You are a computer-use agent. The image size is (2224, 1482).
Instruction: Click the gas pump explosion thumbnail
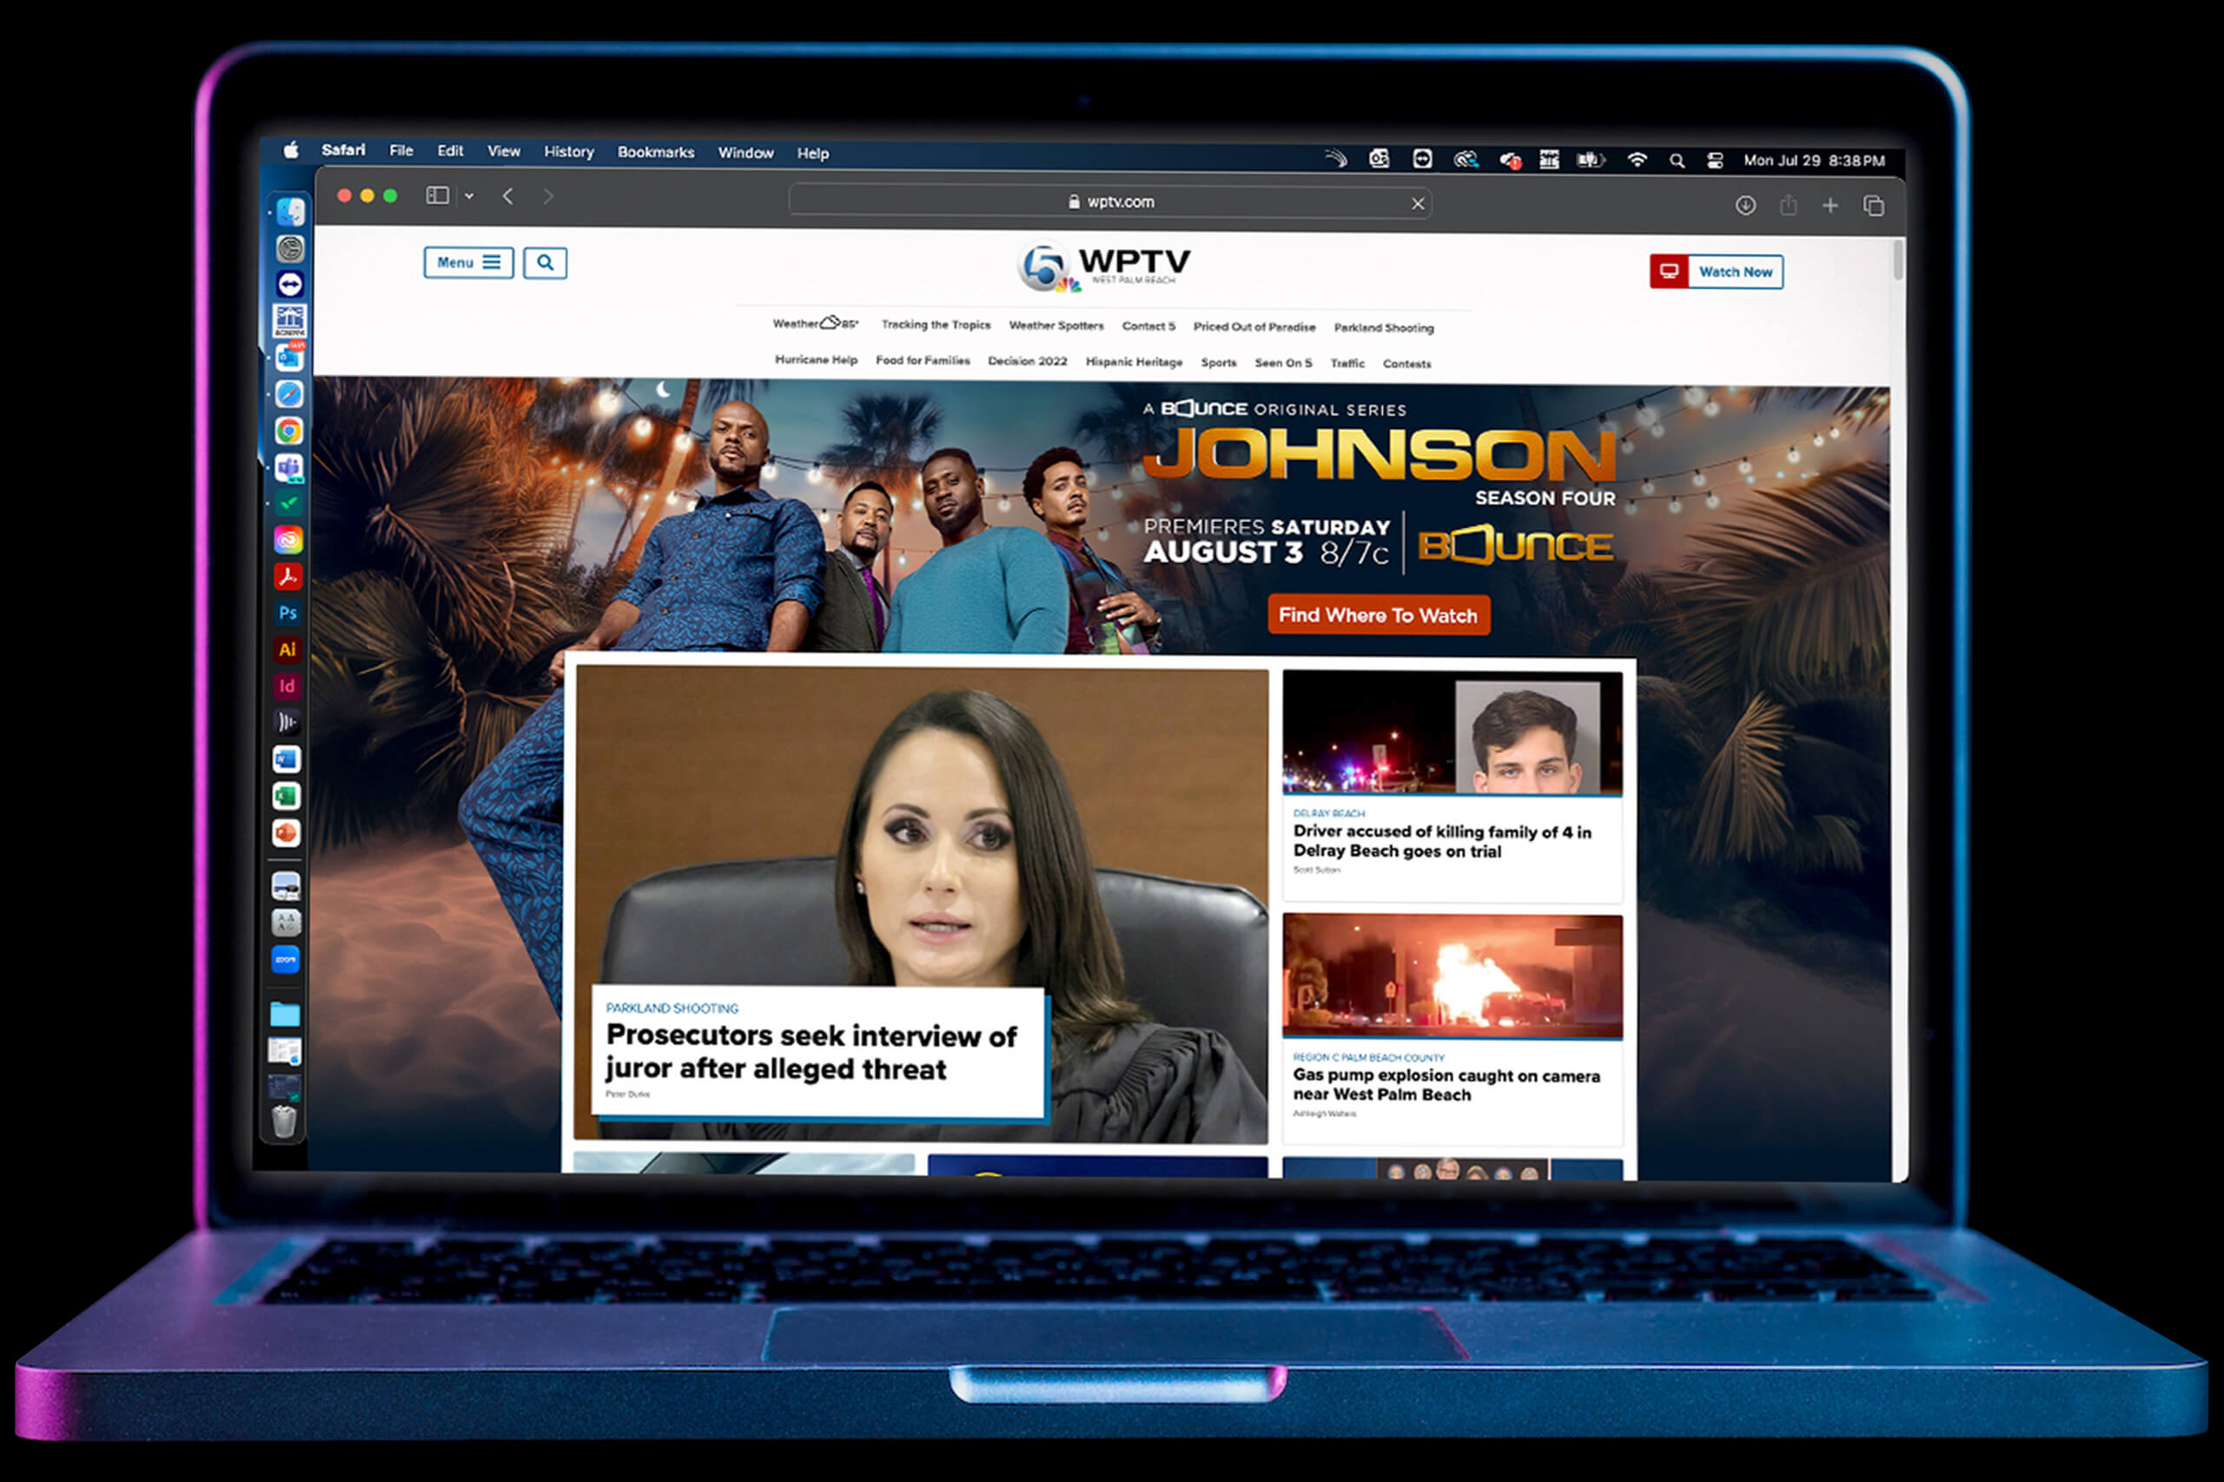(1453, 976)
